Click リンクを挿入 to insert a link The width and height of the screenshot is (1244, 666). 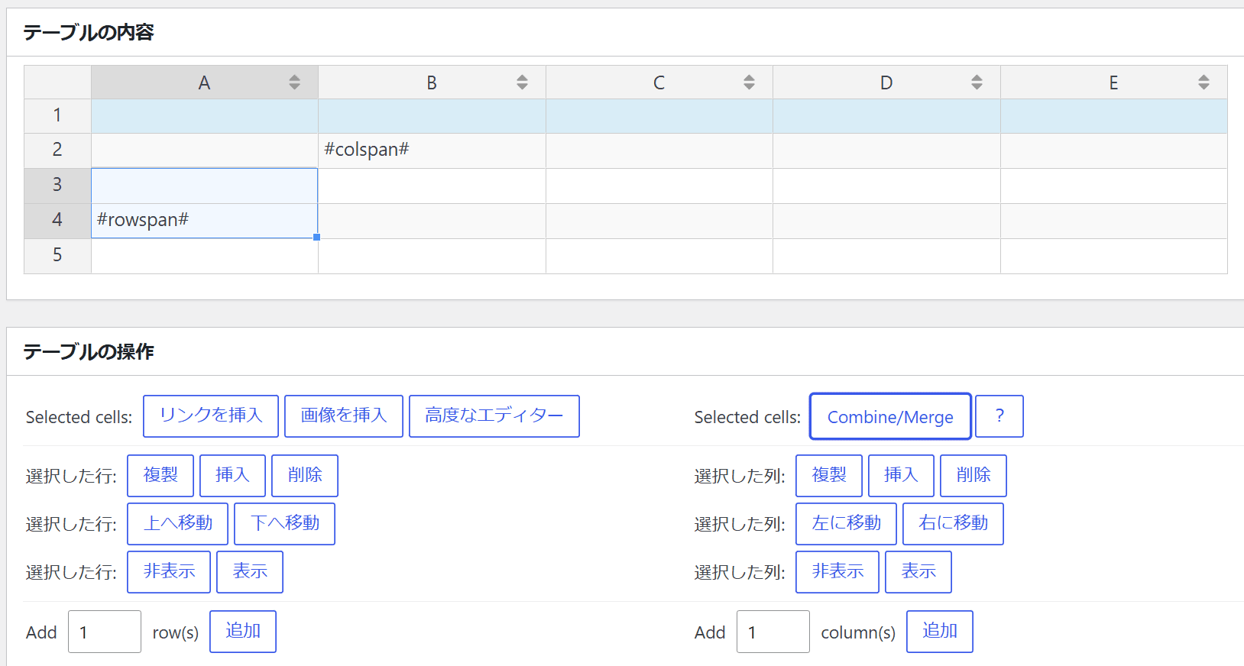point(211,416)
